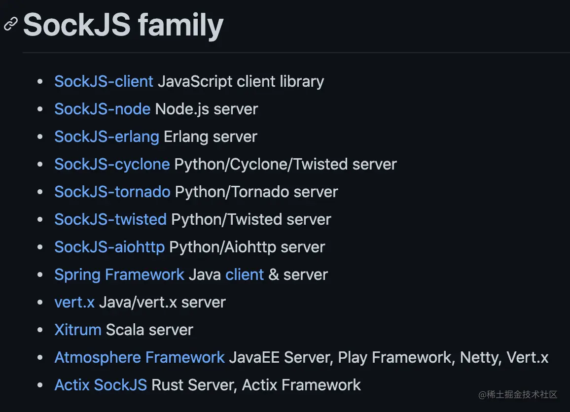Click the SockJS family heading text

click(123, 25)
